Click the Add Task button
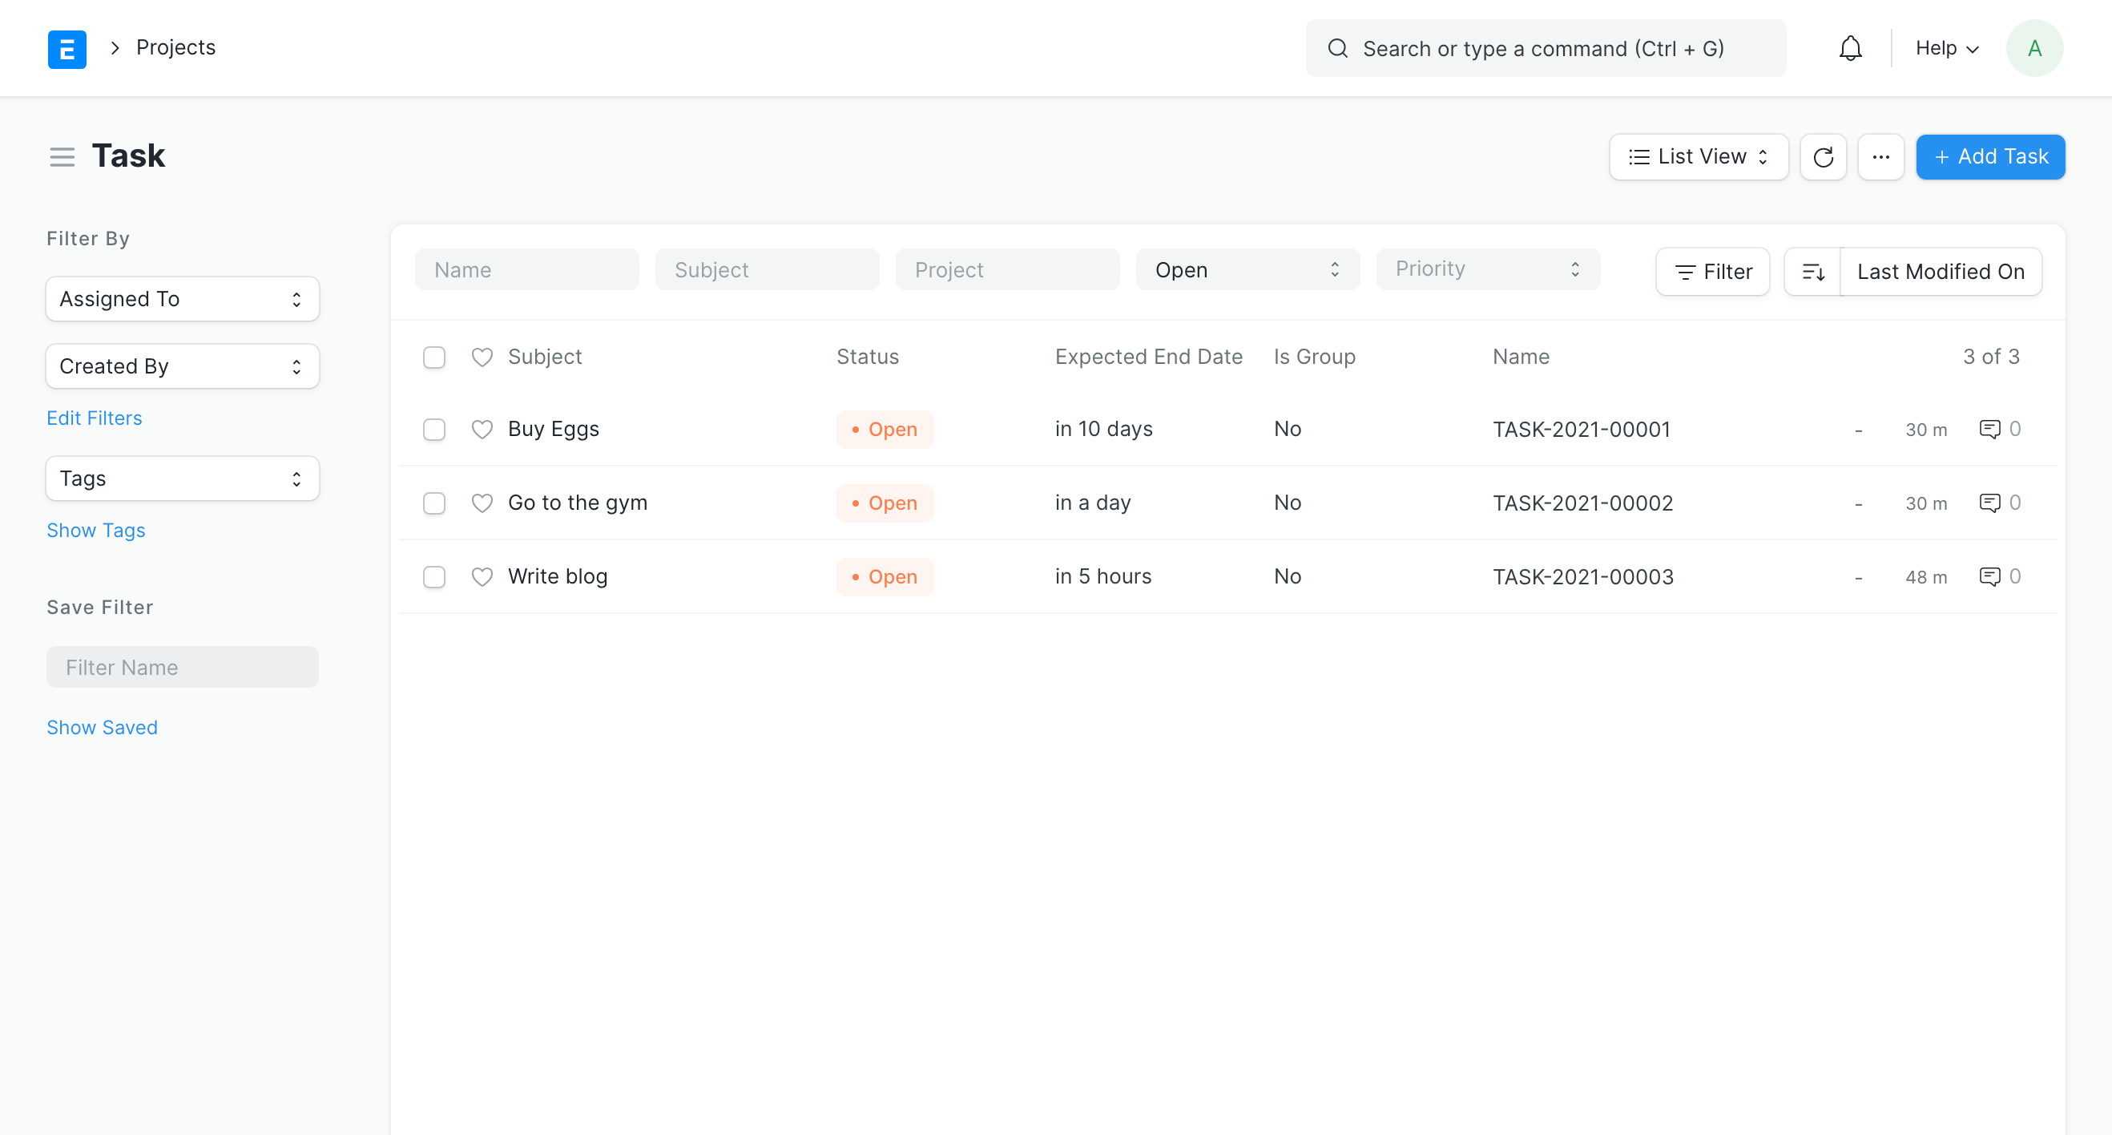 pyautogui.click(x=1990, y=156)
